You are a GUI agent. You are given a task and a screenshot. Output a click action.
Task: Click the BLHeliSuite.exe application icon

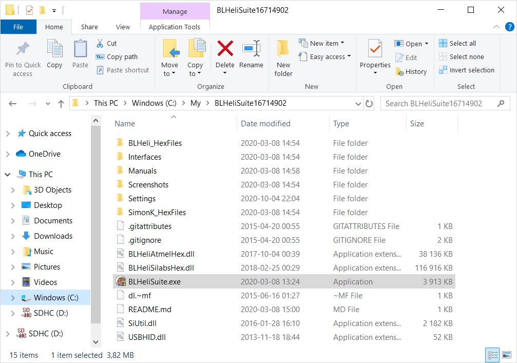click(x=121, y=281)
